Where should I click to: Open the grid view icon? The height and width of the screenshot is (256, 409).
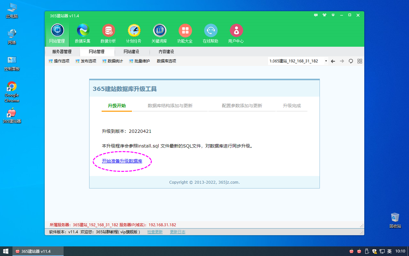coord(360,61)
